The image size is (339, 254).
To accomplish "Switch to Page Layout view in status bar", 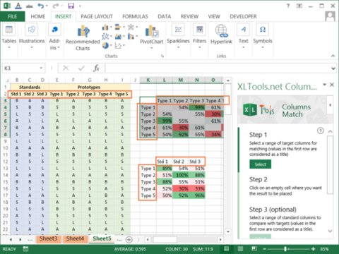I will point(240,249).
